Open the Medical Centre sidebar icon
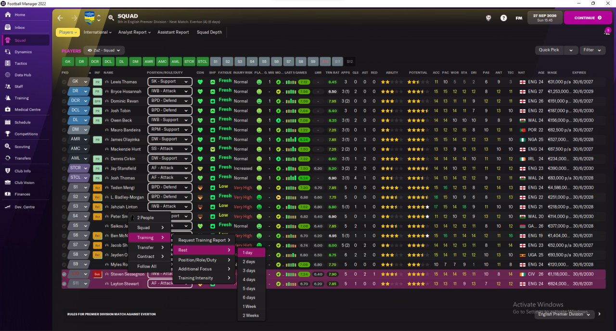Image resolution: width=616 pixels, height=331 pixels. pos(8,110)
